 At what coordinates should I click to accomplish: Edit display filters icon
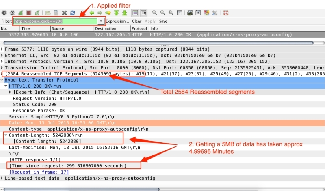(198, 13)
